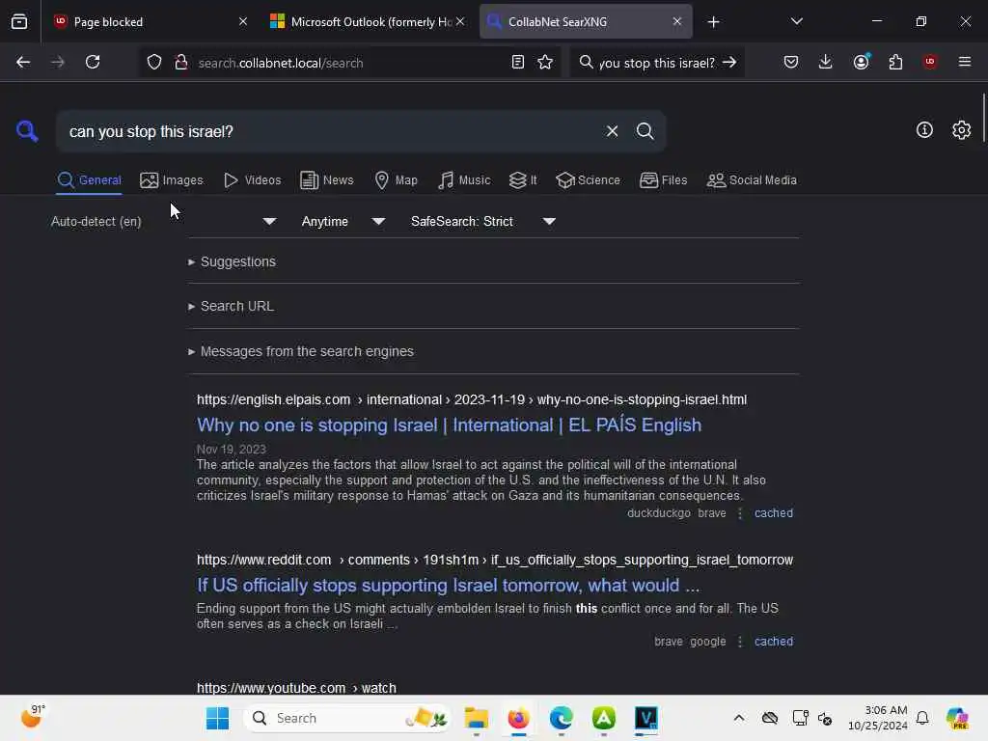Open Save to Pocket icon

click(x=791, y=62)
